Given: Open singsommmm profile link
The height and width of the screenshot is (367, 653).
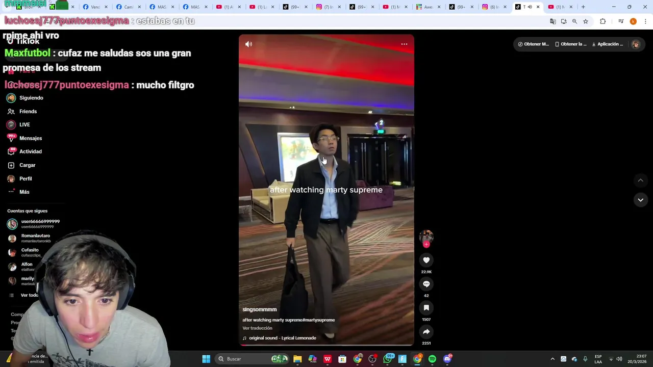Looking at the screenshot, I should pyautogui.click(x=259, y=309).
